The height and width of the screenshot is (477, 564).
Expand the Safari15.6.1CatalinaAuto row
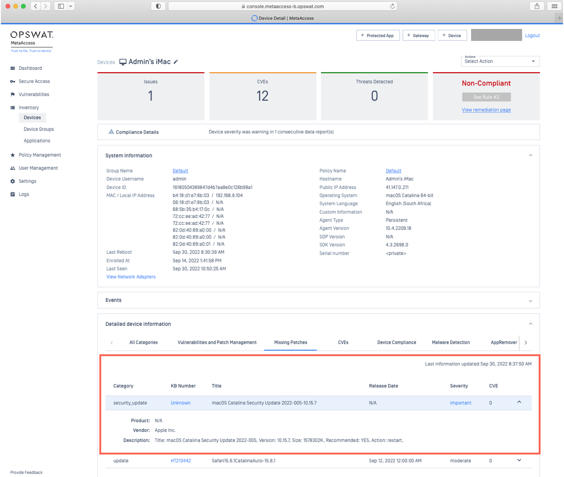[x=519, y=460]
